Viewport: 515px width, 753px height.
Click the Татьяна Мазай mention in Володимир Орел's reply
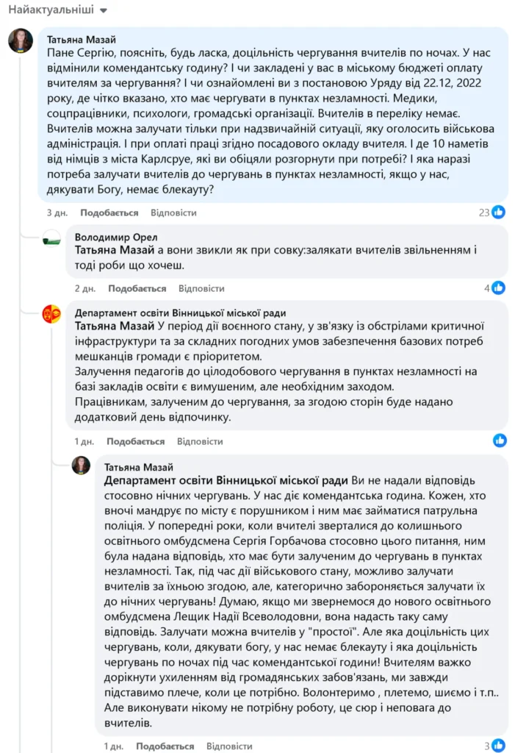115,250
